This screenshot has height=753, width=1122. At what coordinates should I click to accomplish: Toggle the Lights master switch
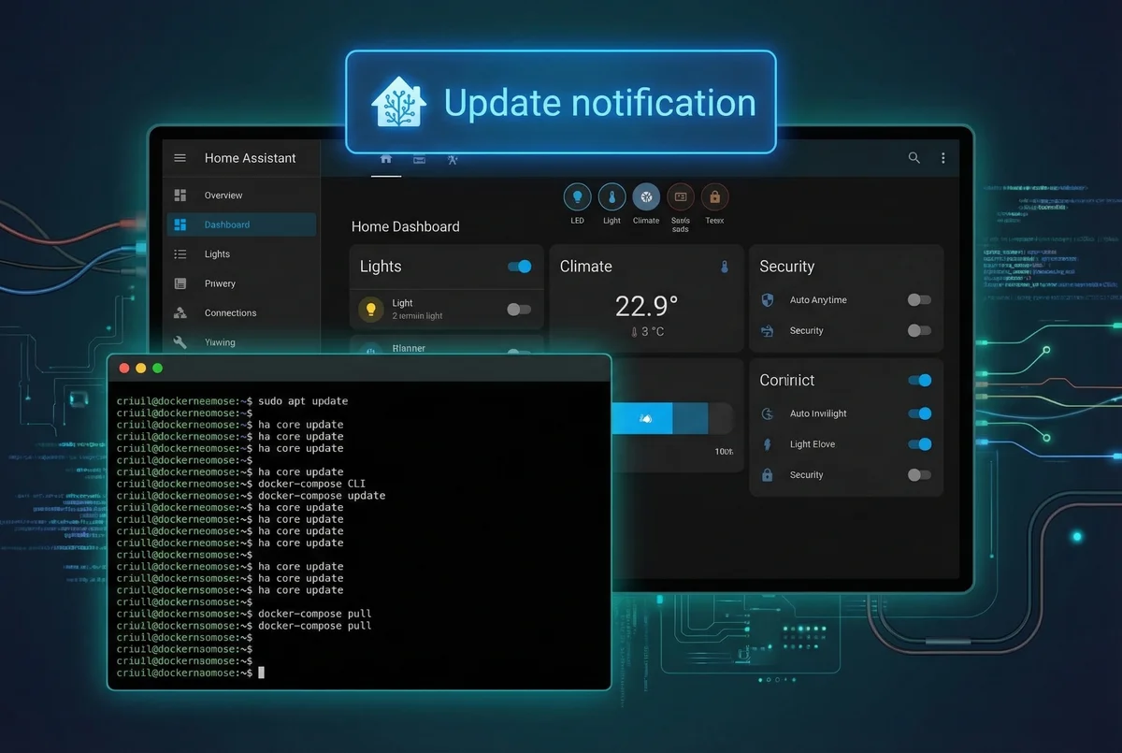520,267
